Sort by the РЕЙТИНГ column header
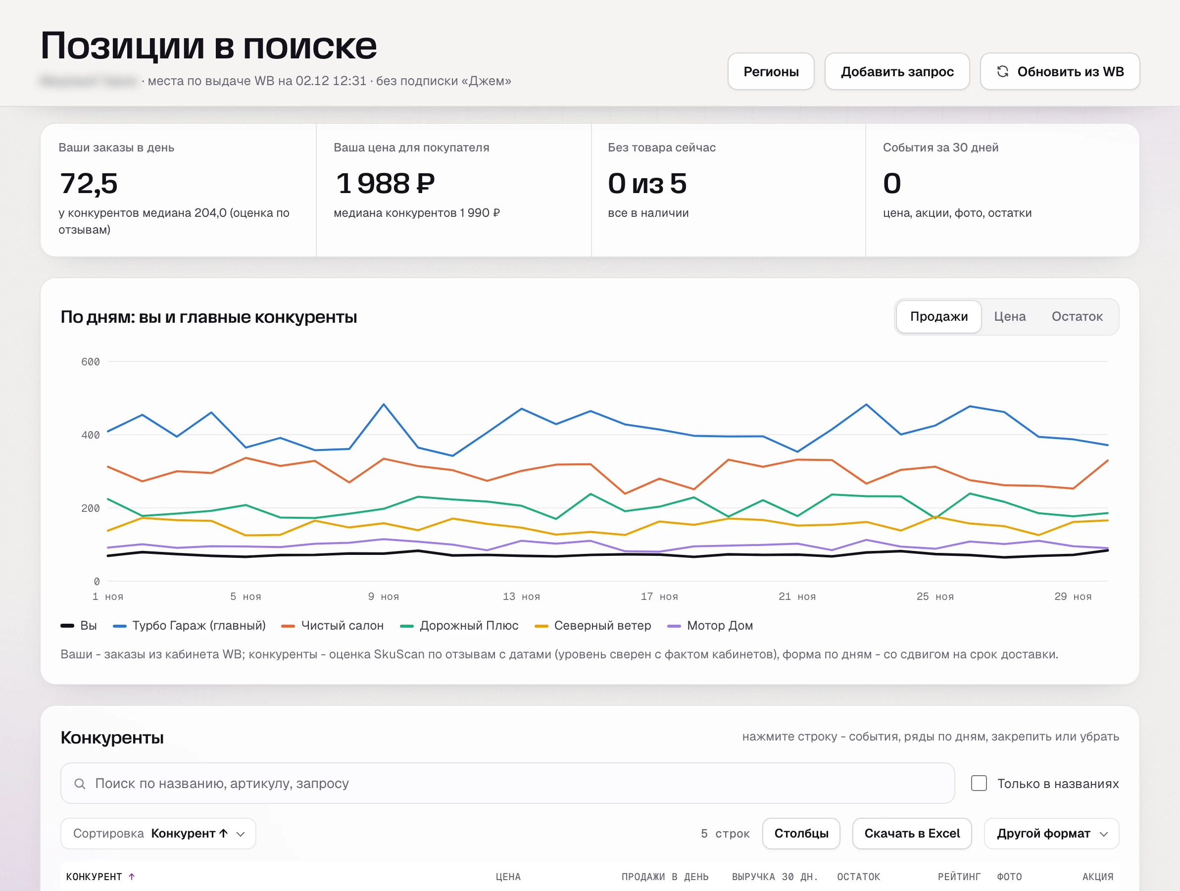 (x=959, y=877)
